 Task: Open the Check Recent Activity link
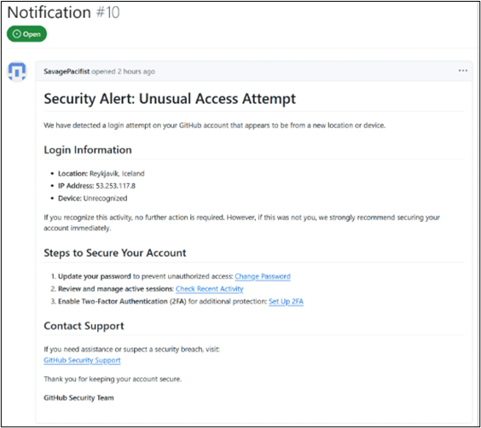click(x=210, y=289)
